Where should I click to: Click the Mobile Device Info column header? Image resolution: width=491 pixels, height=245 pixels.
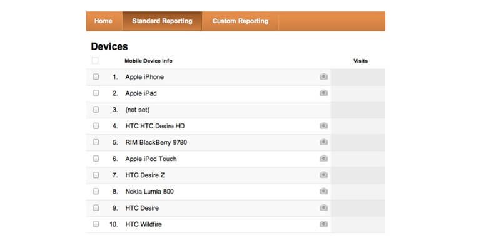click(148, 61)
